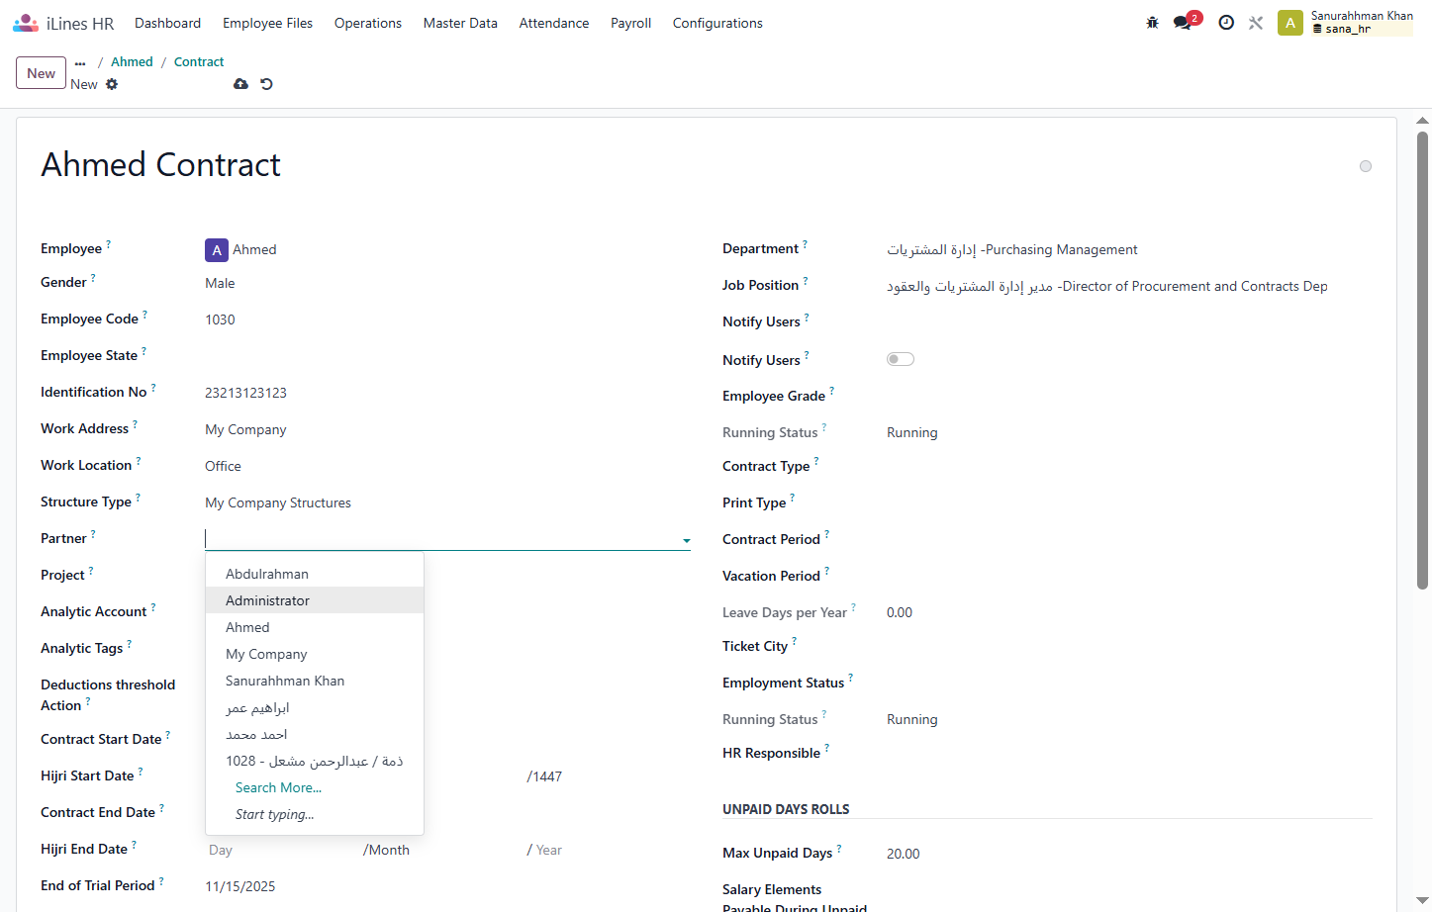This screenshot has width=1432, height=912.
Task: Click the Ahmed employee avatar icon
Action: (x=217, y=250)
